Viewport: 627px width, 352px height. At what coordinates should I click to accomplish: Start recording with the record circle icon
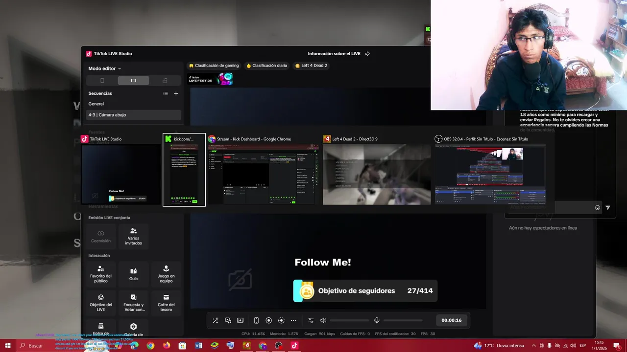pyautogui.click(x=268, y=320)
